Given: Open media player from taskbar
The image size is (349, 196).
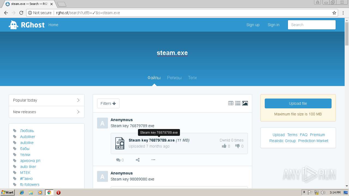Looking at the screenshot, I should click(40, 192).
